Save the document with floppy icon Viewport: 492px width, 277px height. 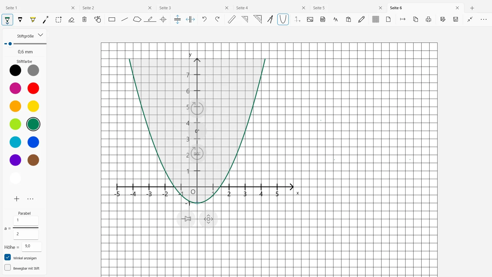coord(456,19)
